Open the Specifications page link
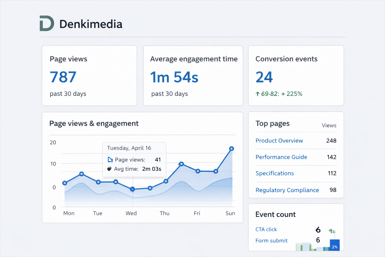This screenshot has height=257, width=385. pos(274,173)
